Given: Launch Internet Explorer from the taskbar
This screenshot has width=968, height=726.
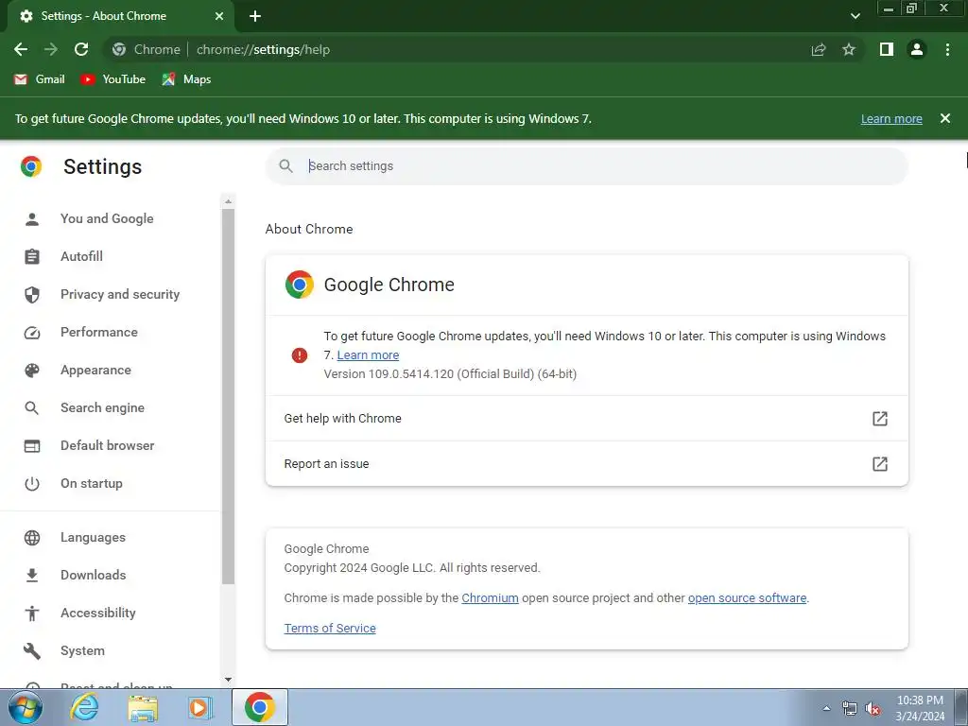Looking at the screenshot, I should [84, 707].
